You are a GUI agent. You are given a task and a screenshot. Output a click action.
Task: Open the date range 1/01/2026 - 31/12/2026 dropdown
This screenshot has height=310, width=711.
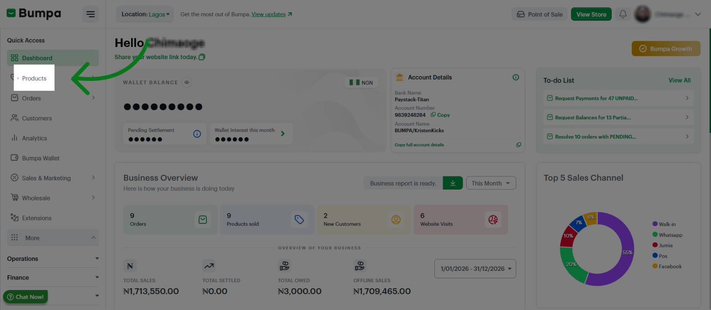point(475,269)
